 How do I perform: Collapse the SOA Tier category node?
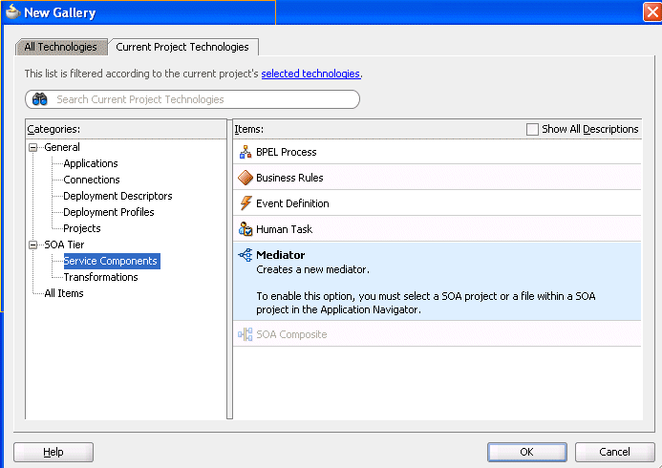[32, 245]
